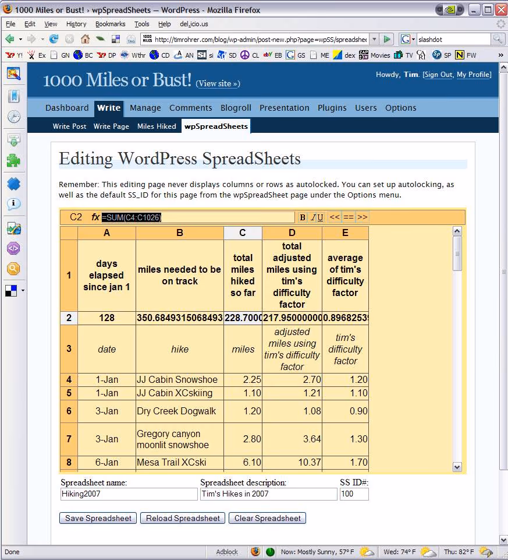Click the bold B formatting button

pyautogui.click(x=303, y=217)
